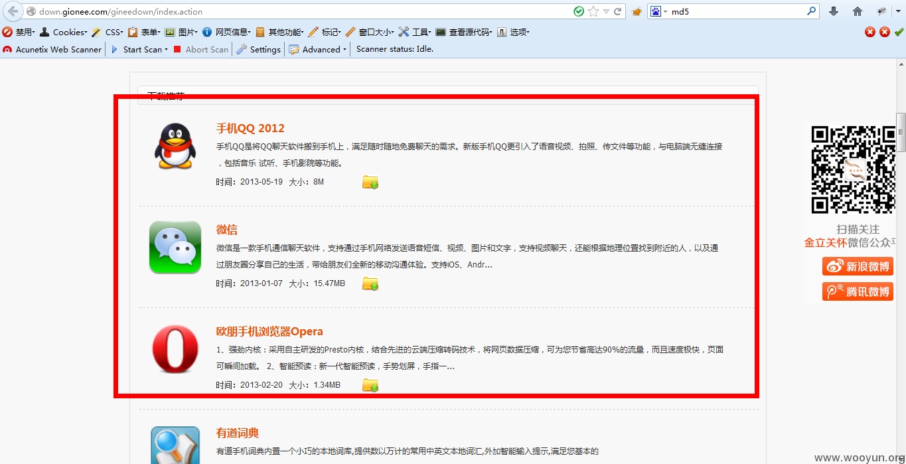906x464 pixels.
Task: Open the 网页信息 menu
Action: [x=227, y=32]
